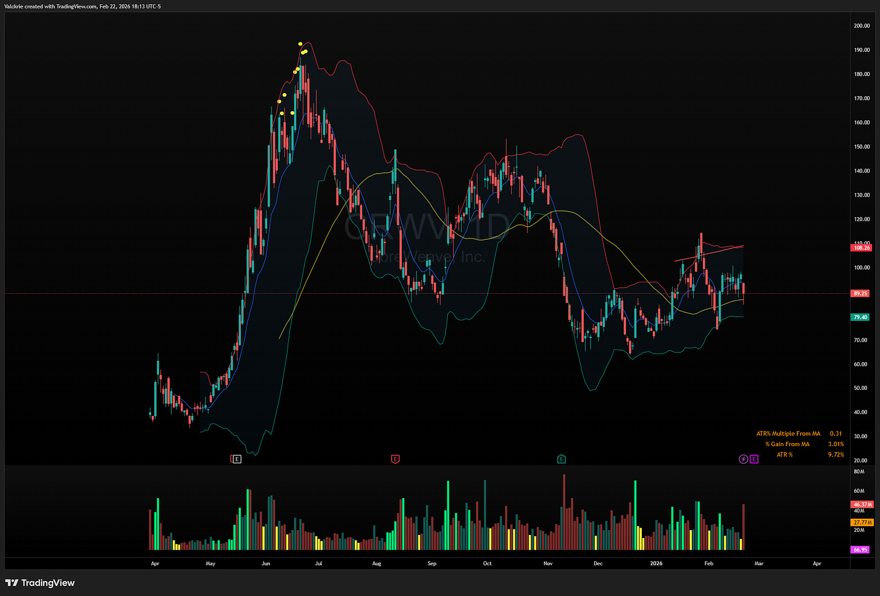Image resolution: width=880 pixels, height=596 pixels.
Task: Click the red earnings E marker near August
Action: pyautogui.click(x=395, y=459)
